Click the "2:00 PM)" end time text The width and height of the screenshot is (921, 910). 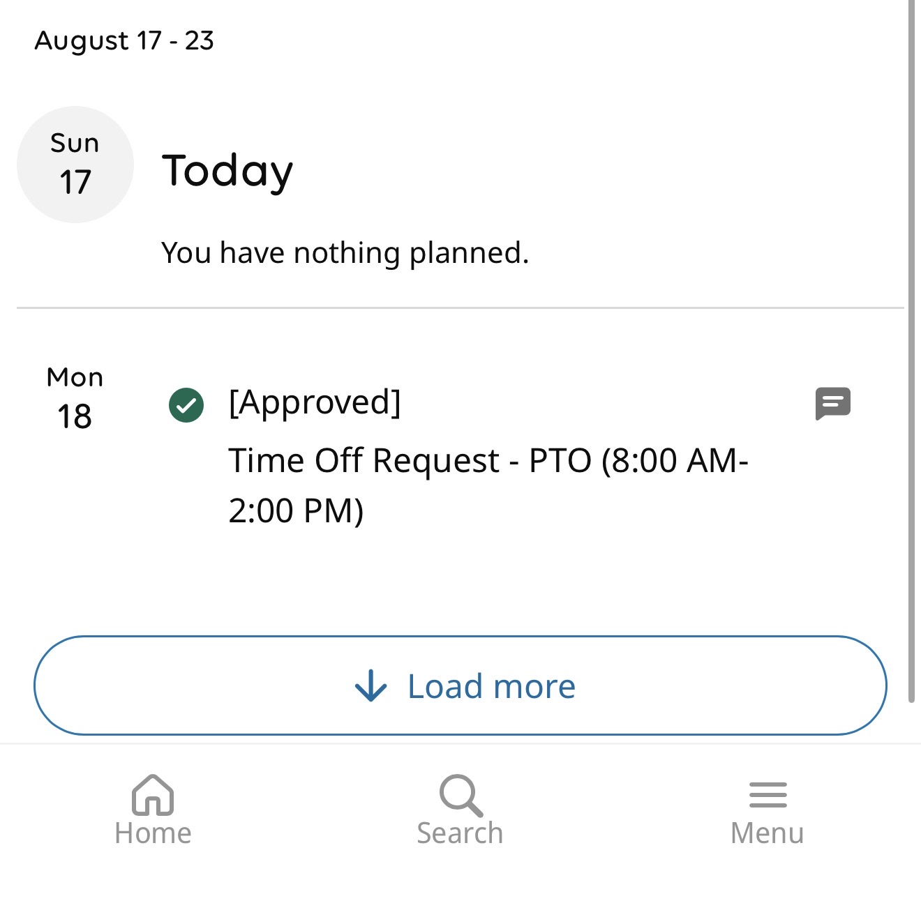296,510
